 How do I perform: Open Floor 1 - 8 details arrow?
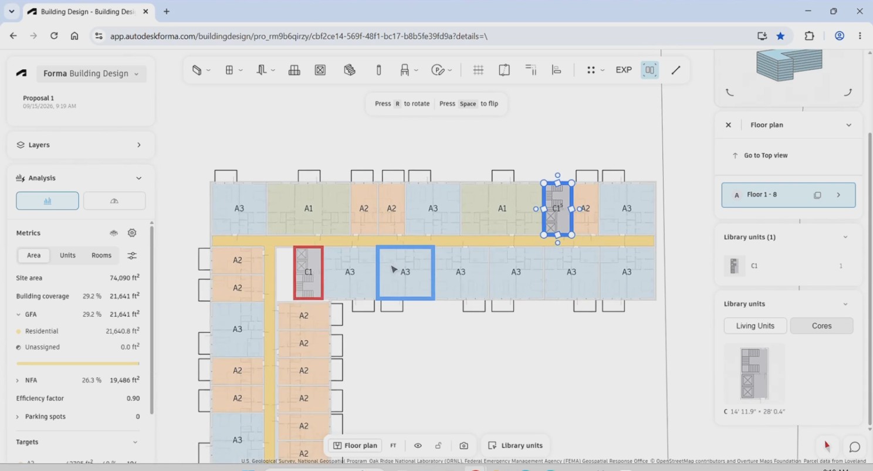[838, 195]
